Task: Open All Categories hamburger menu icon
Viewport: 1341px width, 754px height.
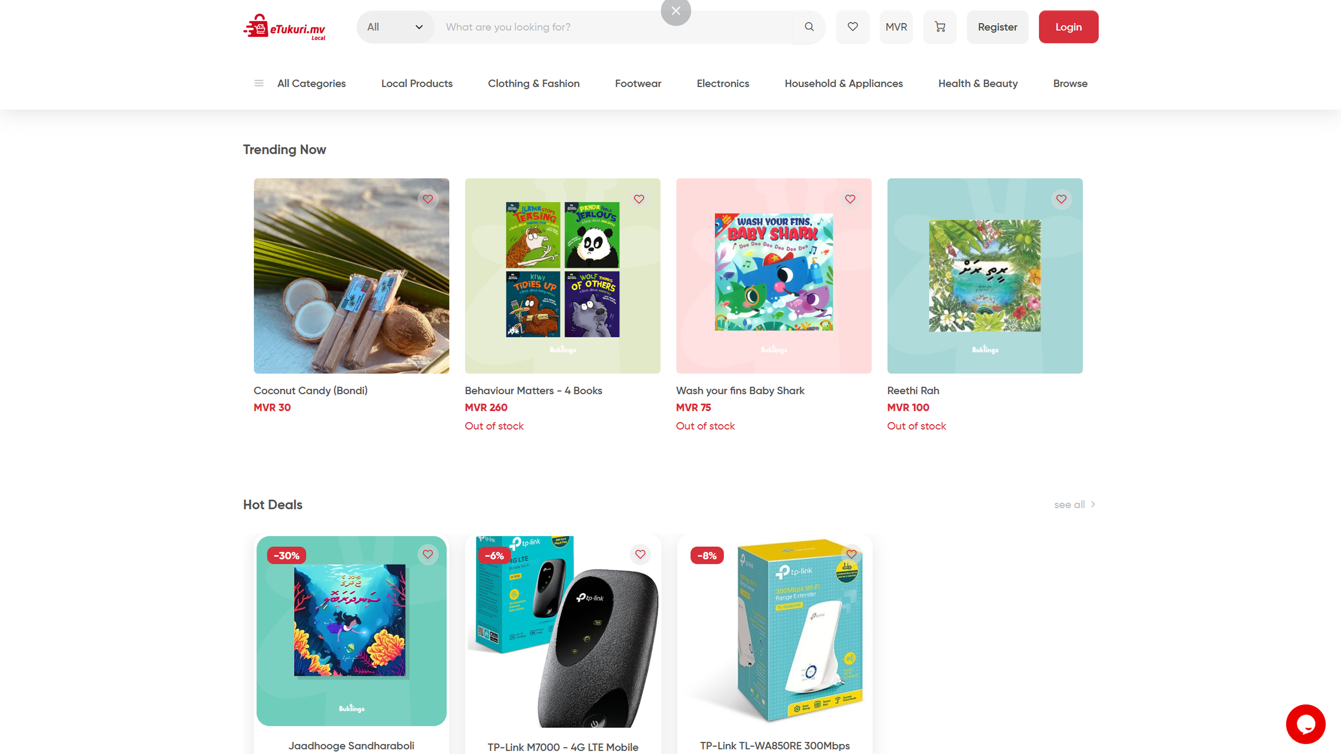Action: click(259, 83)
